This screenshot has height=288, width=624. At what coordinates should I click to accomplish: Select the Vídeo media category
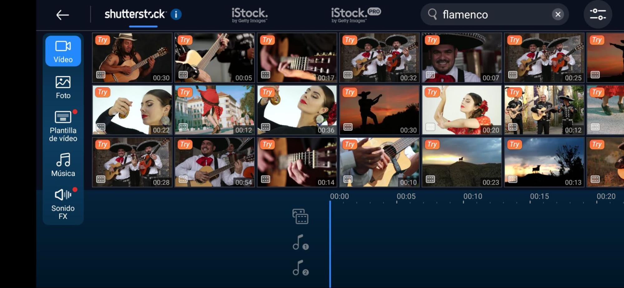(x=63, y=51)
